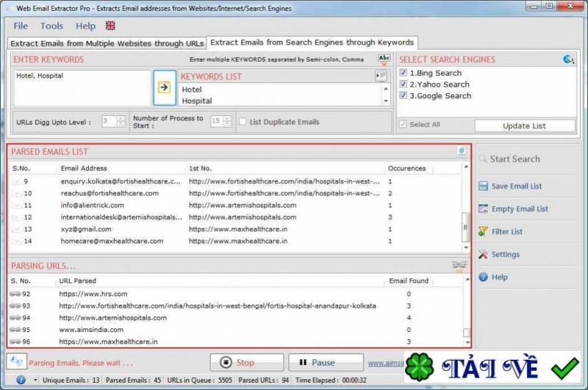Click the link icon for URL row 94
The image size is (588, 390).
[15, 318]
